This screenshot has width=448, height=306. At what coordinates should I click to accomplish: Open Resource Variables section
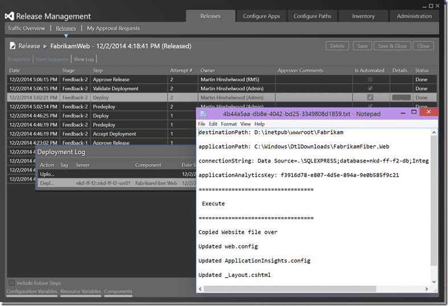pyautogui.click(x=81, y=291)
